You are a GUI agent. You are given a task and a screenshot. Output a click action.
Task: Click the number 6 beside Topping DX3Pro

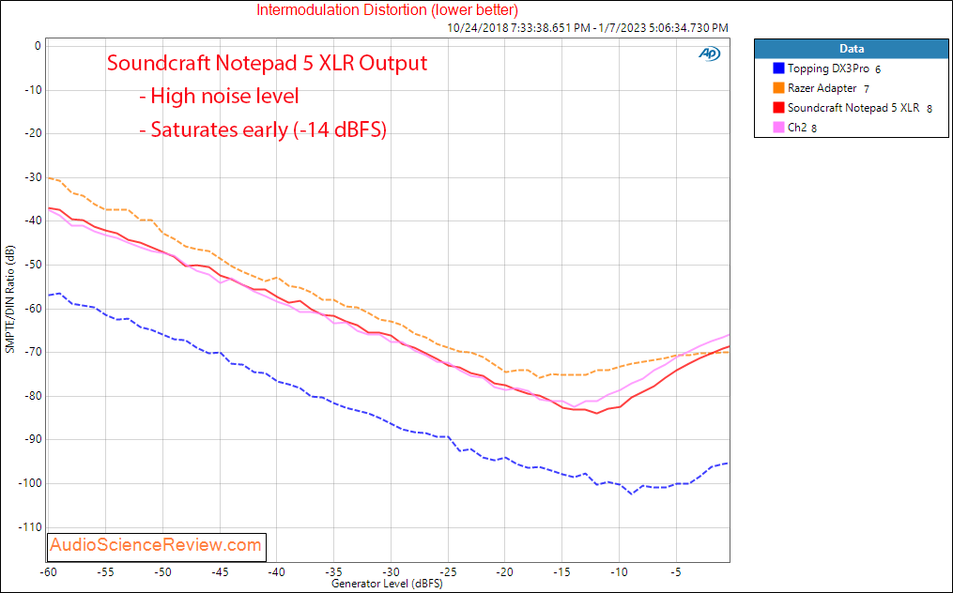[x=878, y=69]
